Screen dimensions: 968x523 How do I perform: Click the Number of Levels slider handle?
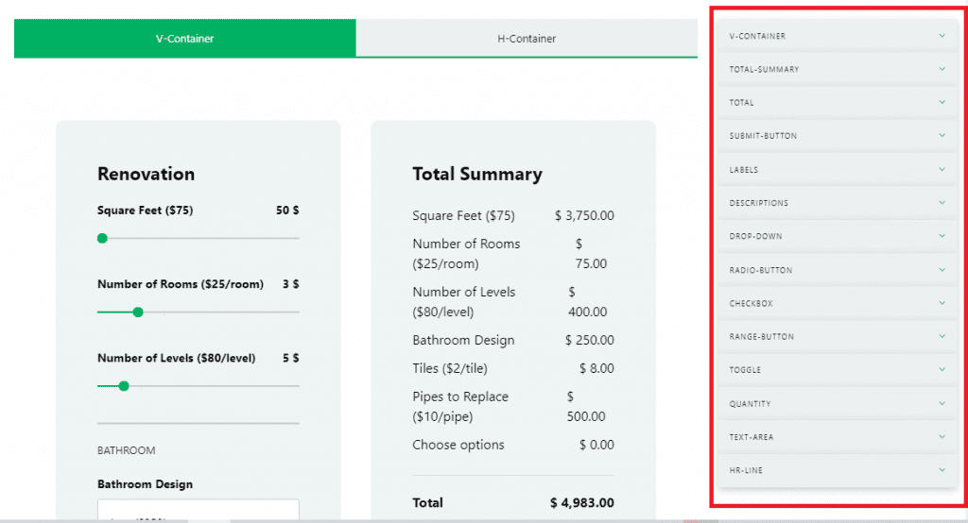point(124,385)
